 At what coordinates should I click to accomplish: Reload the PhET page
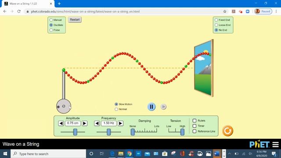pyautogui.click(x=19, y=11)
